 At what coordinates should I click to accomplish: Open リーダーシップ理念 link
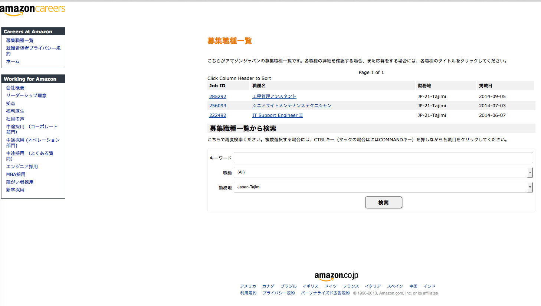tap(26, 95)
